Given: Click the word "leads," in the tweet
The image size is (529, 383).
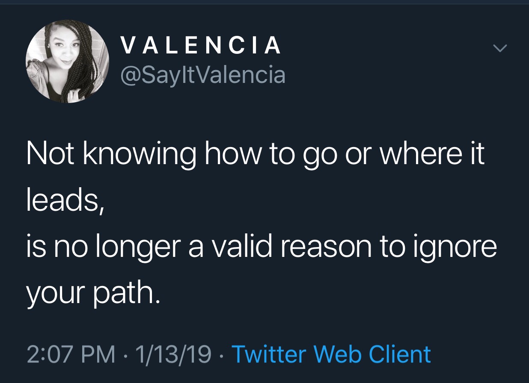Looking at the screenshot, I should pyautogui.click(x=63, y=200).
